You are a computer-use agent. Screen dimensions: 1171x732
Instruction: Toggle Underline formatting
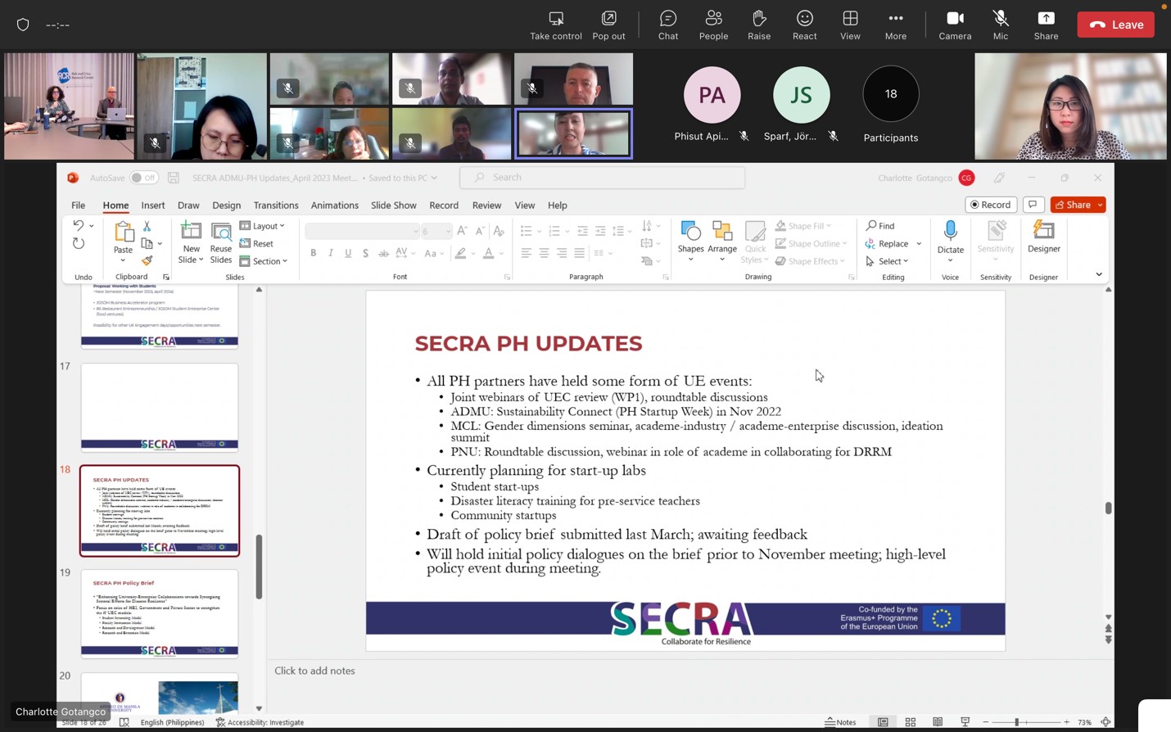348,254
